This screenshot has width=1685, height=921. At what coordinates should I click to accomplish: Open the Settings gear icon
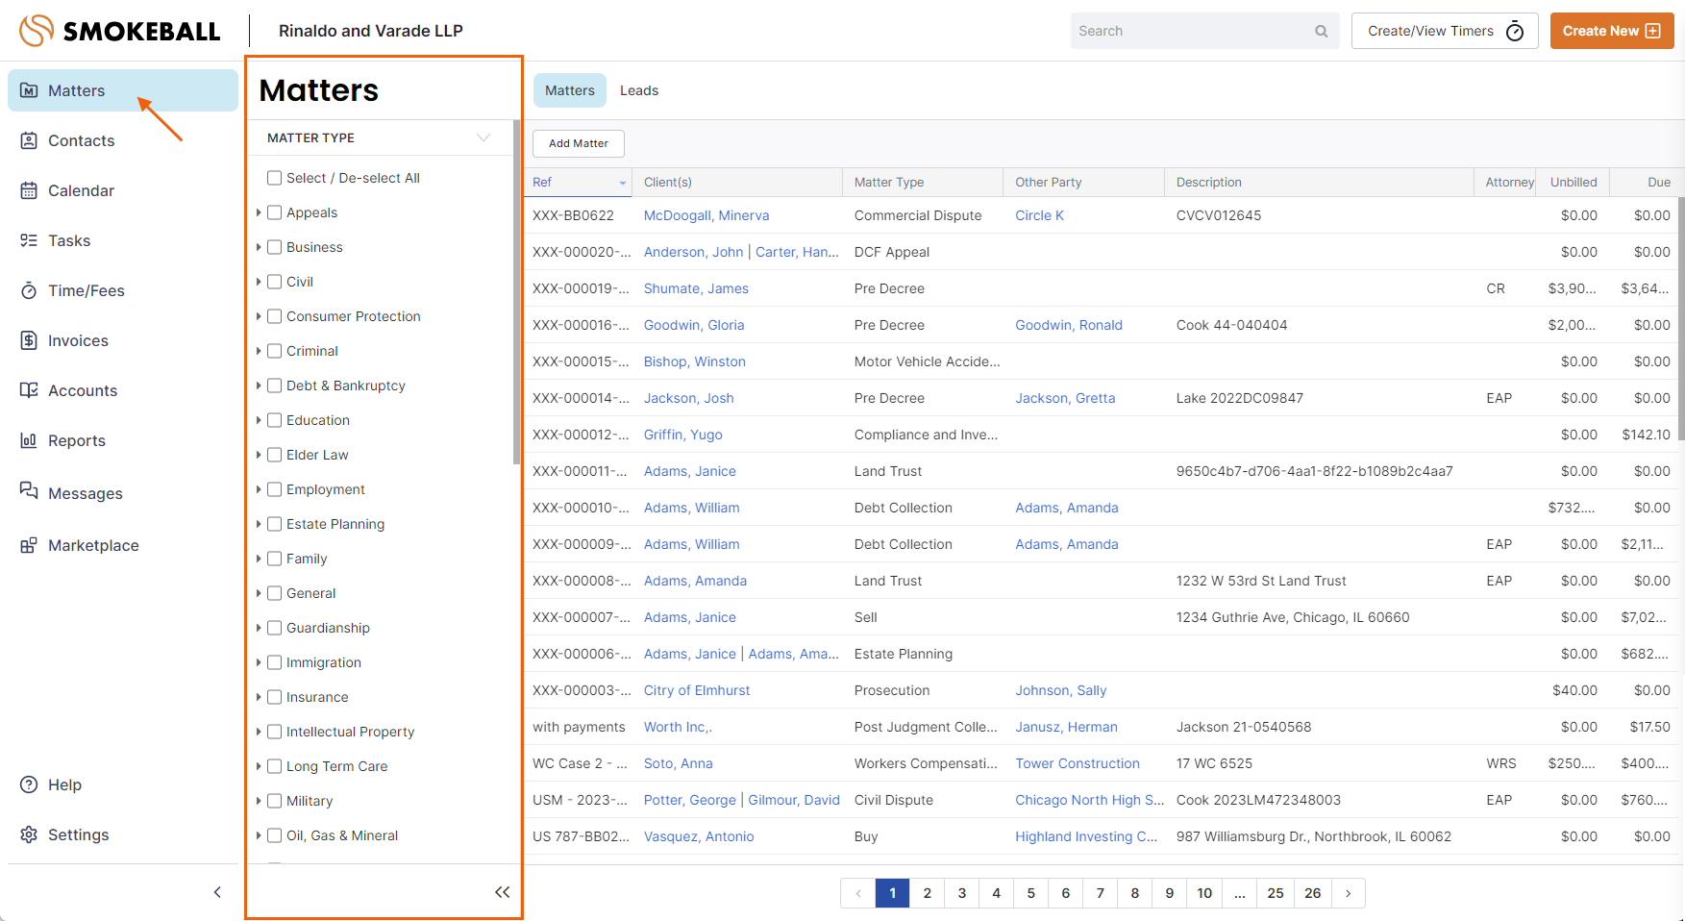(x=29, y=834)
